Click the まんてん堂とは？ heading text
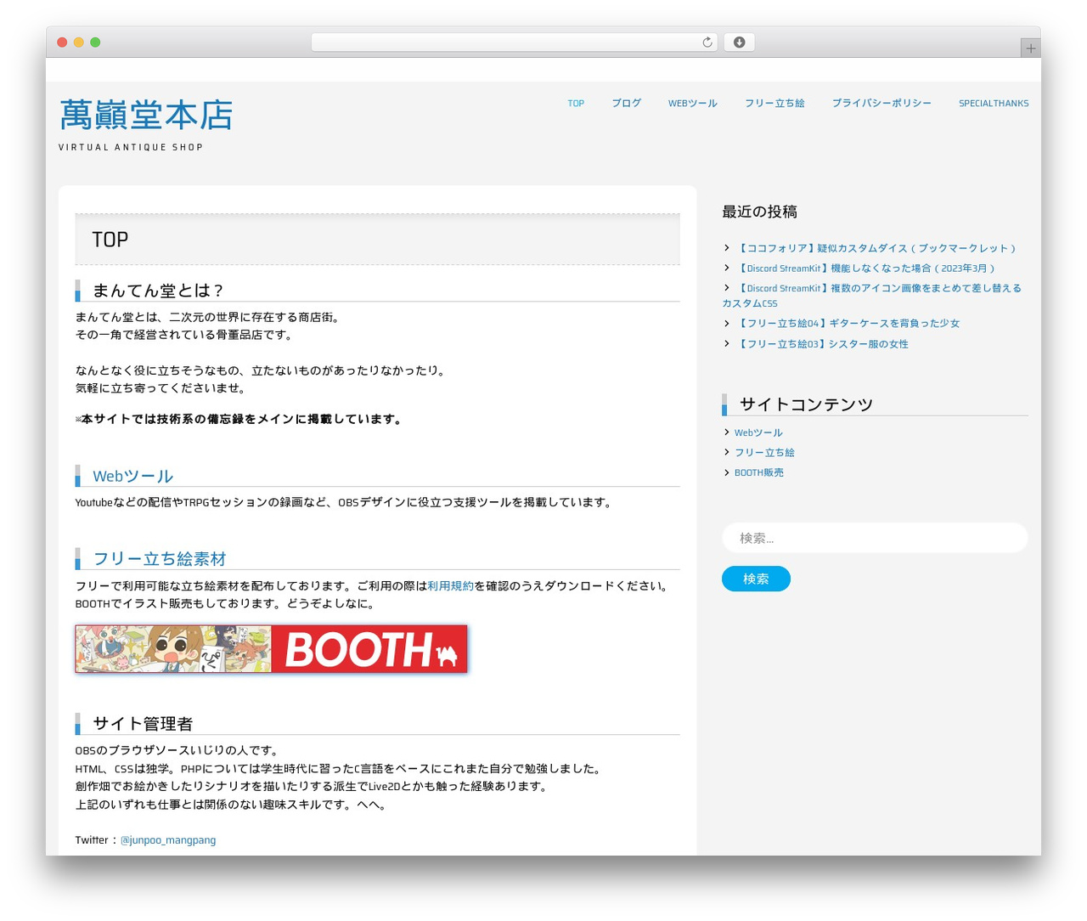The image size is (1087, 921). (159, 291)
